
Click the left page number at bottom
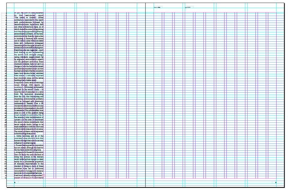click(x=15, y=182)
